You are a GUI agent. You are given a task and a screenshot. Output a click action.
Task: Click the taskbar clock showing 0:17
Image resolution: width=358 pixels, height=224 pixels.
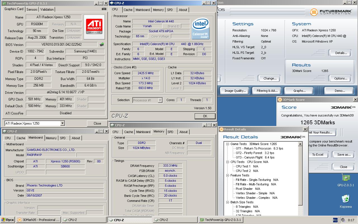click(351, 220)
